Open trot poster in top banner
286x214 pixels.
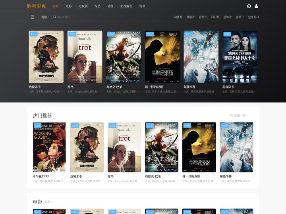(x=85, y=57)
